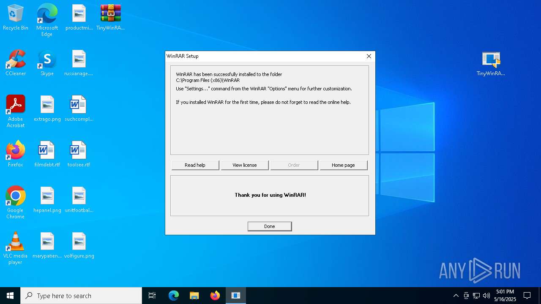This screenshot has height=304, width=541.
Task: Select the TinyWinRA... installer icon on right side
Action: point(491,64)
